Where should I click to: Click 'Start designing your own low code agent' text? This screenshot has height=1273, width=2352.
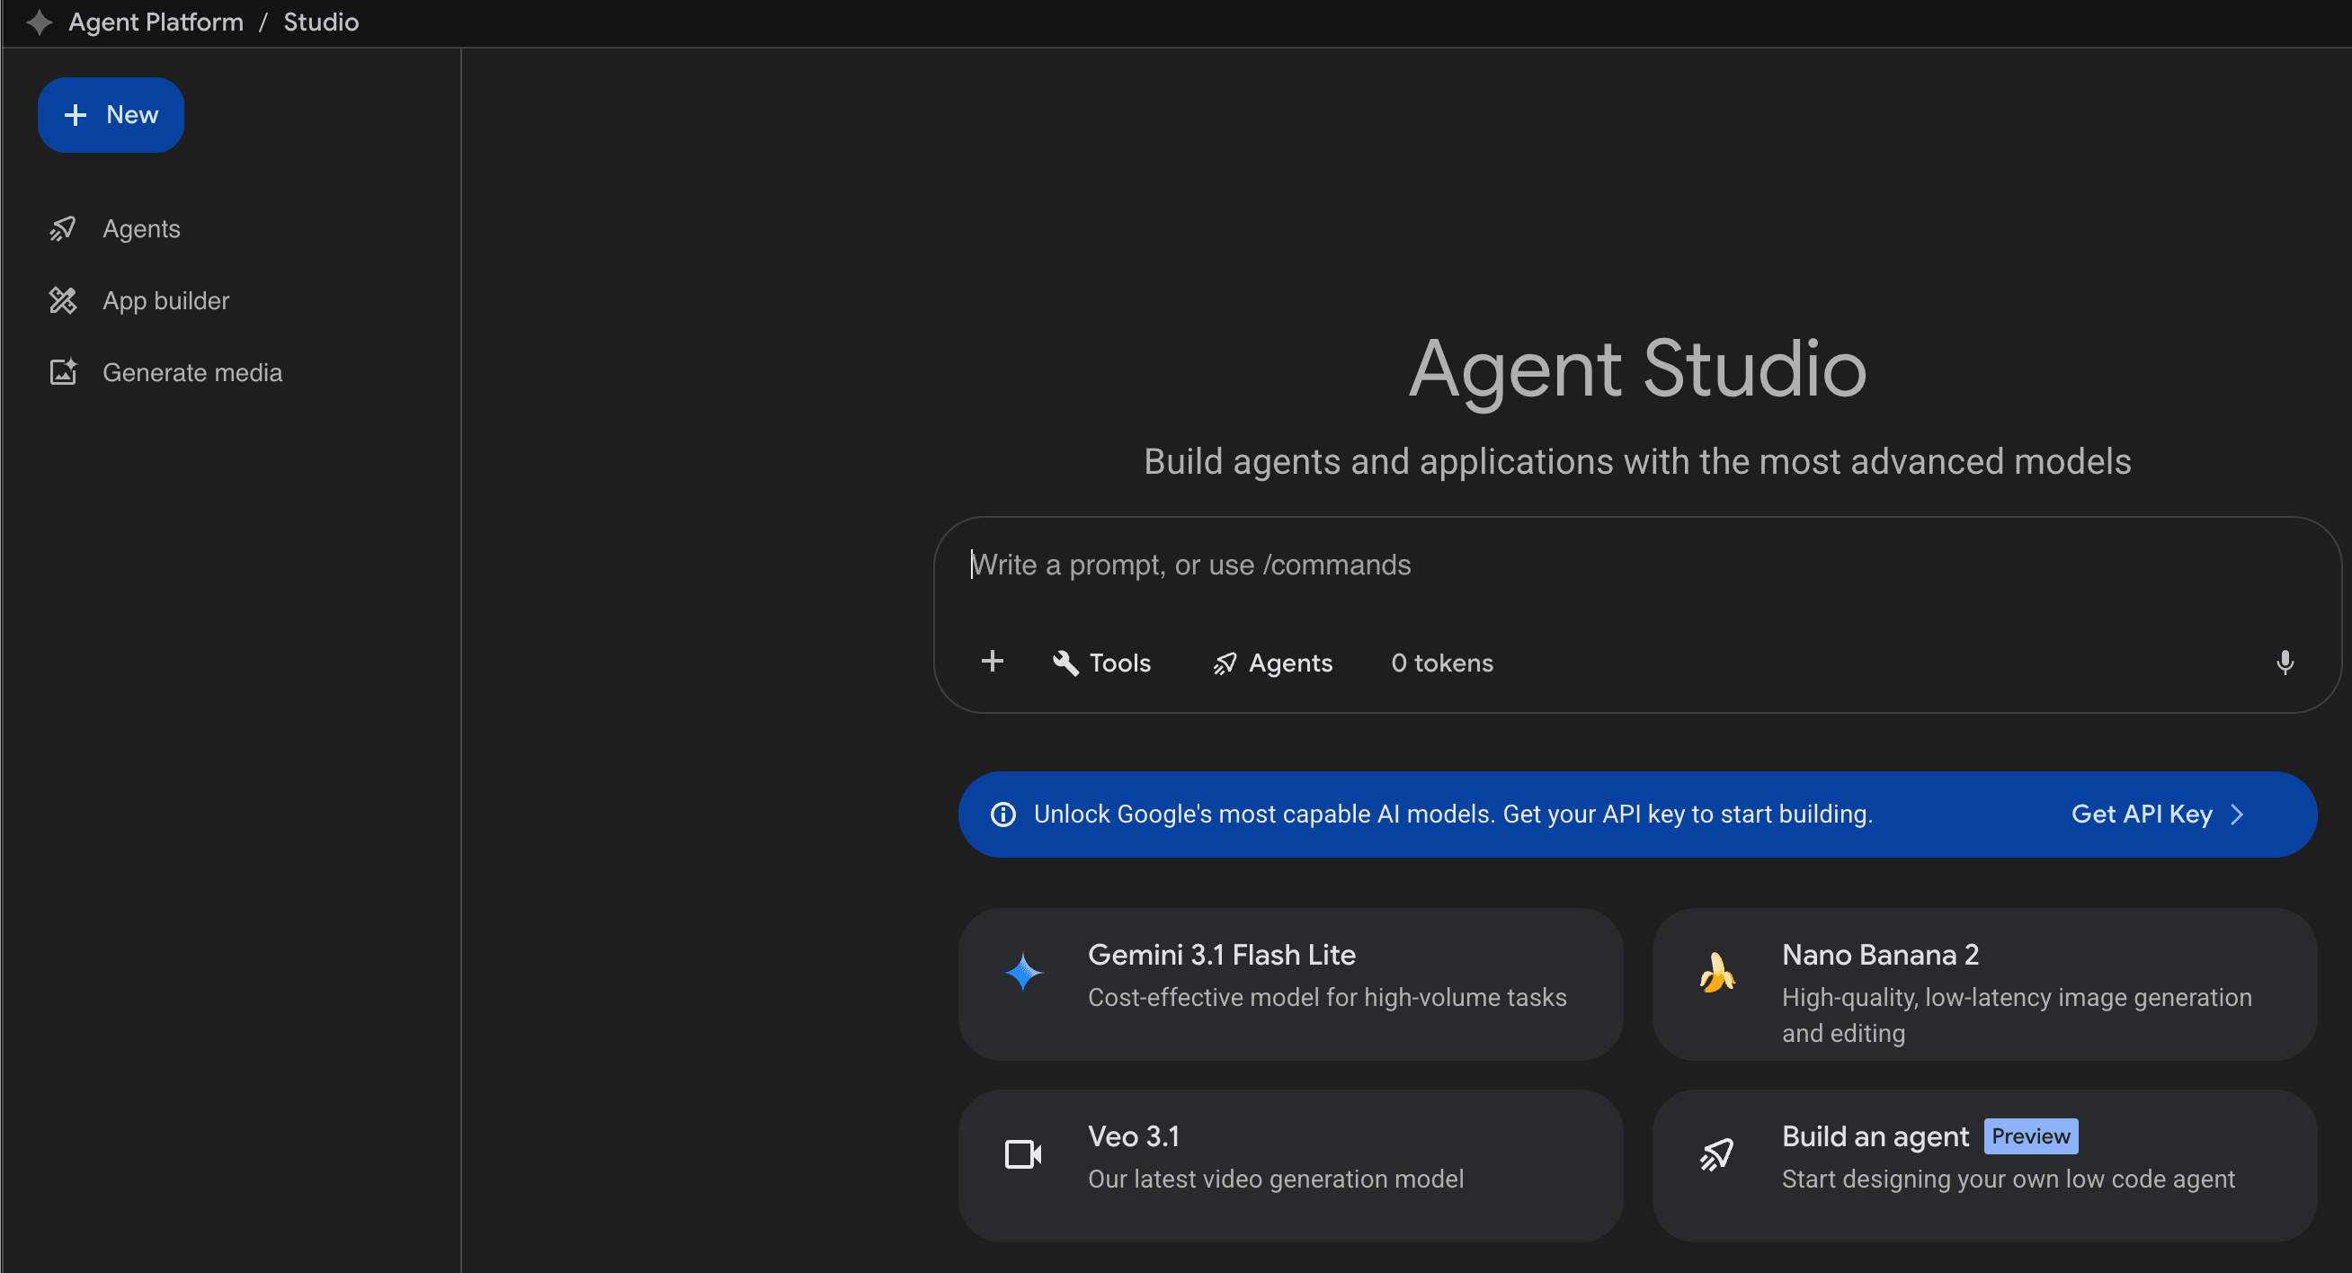(x=2008, y=1180)
